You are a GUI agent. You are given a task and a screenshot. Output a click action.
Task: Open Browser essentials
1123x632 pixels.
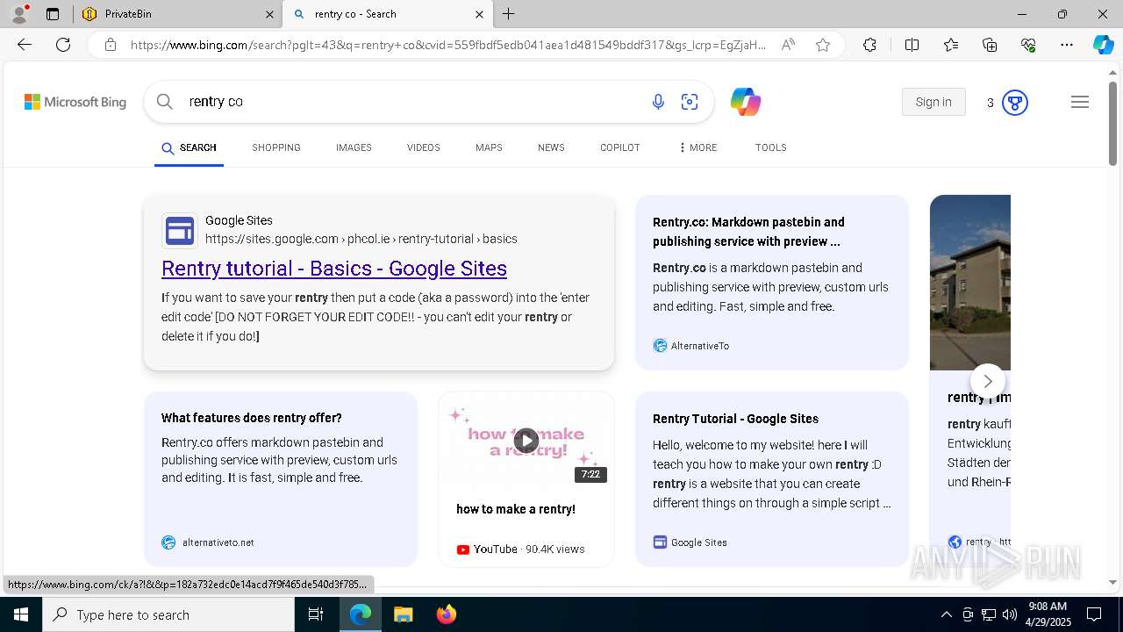(1028, 45)
